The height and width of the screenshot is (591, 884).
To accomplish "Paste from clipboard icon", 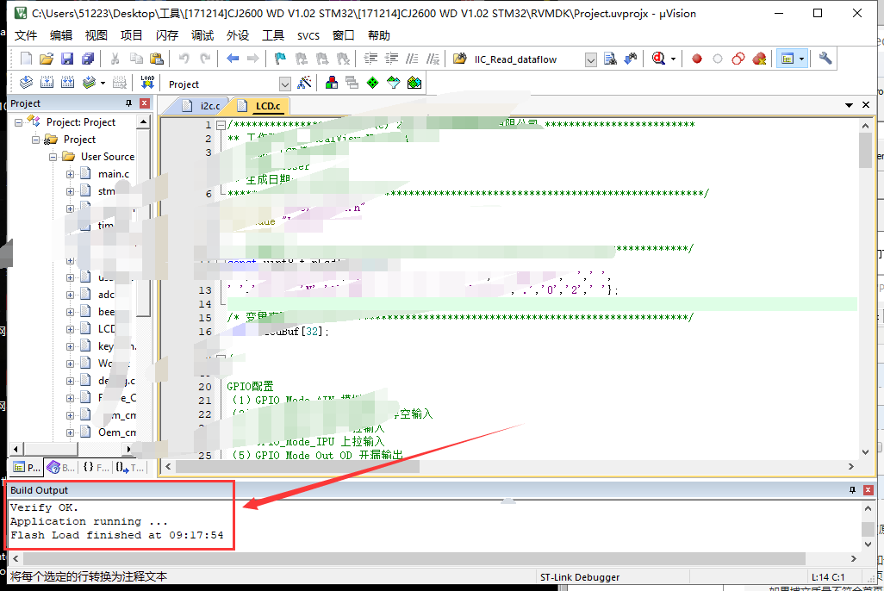I will tap(157, 59).
